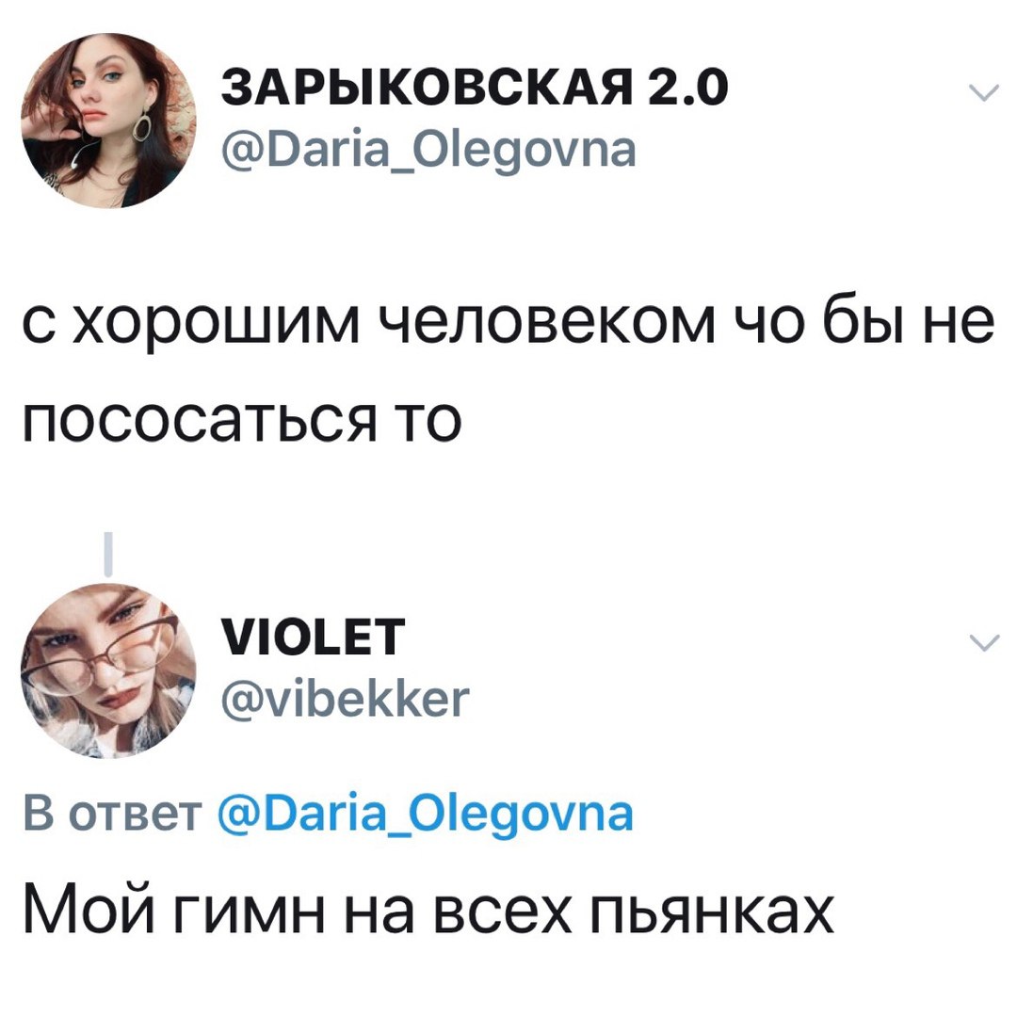Click the VIOLET display name

coord(314,637)
